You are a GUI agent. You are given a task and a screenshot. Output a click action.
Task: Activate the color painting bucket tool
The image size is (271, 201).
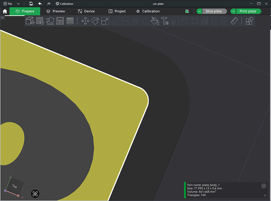tap(155, 21)
